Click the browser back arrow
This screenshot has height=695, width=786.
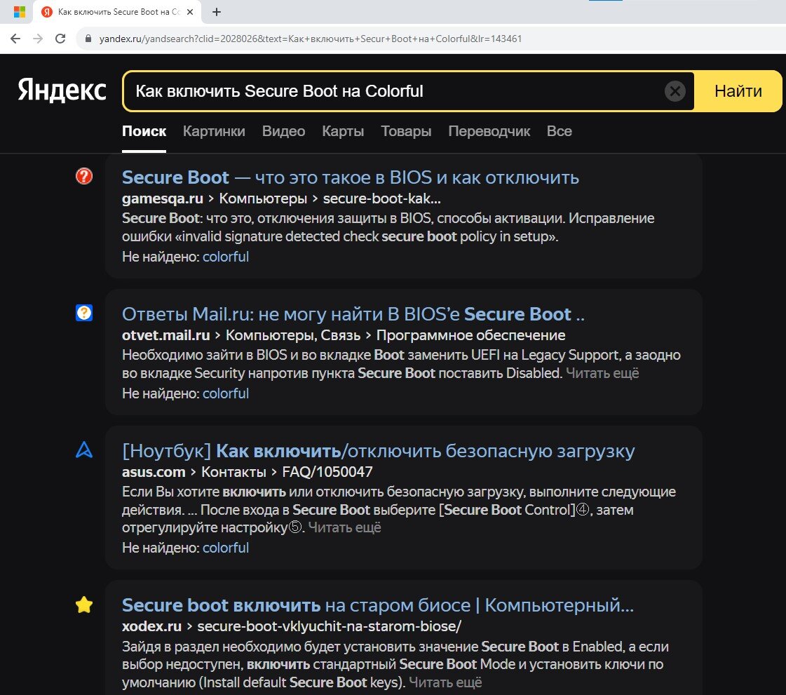coord(15,39)
